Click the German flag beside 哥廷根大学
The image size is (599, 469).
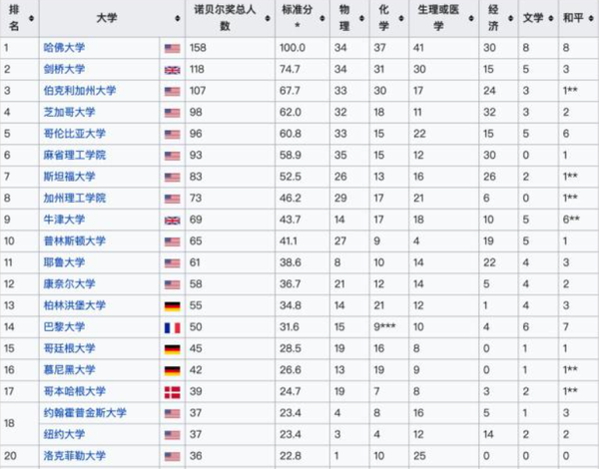click(173, 349)
